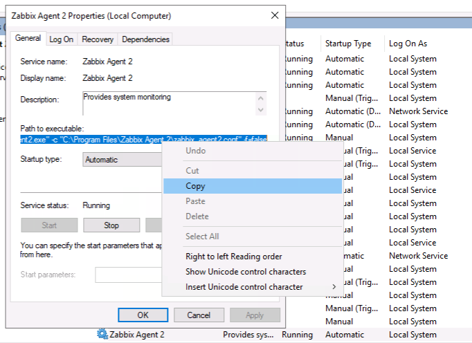
Task: Click the Start parameters input field
Action: point(129,275)
